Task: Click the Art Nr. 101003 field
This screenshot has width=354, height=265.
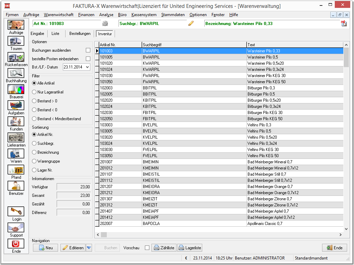Action: pos(67,23)
